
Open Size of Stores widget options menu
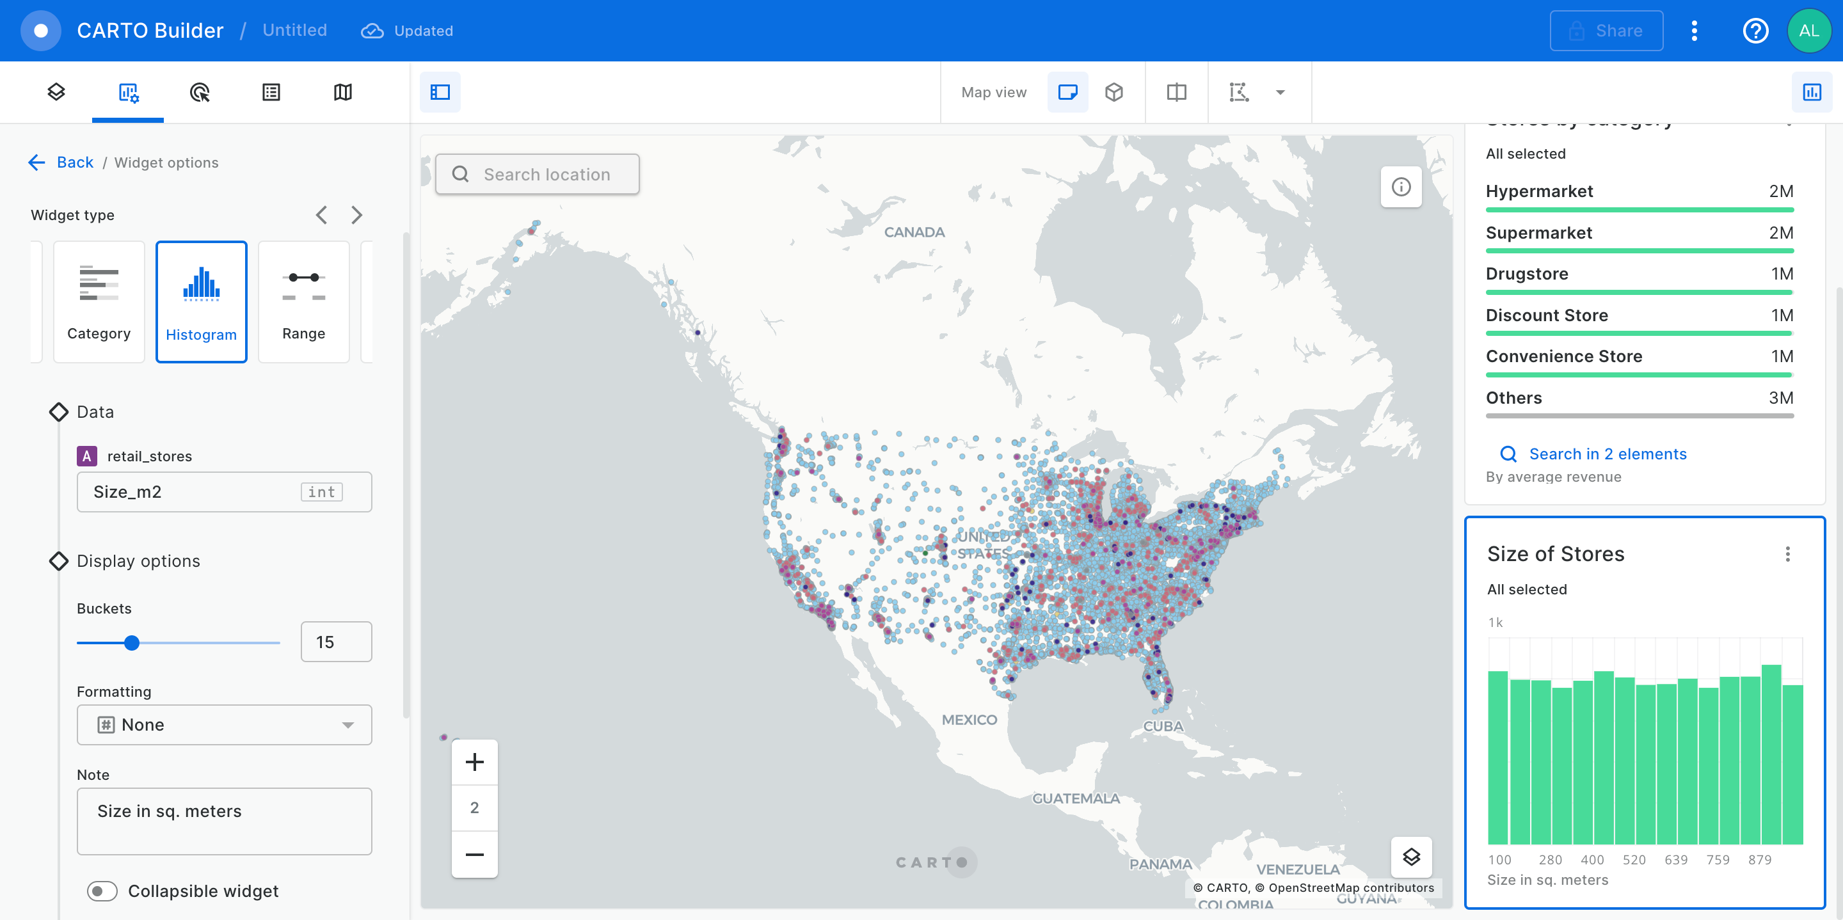coord(1787,553)
